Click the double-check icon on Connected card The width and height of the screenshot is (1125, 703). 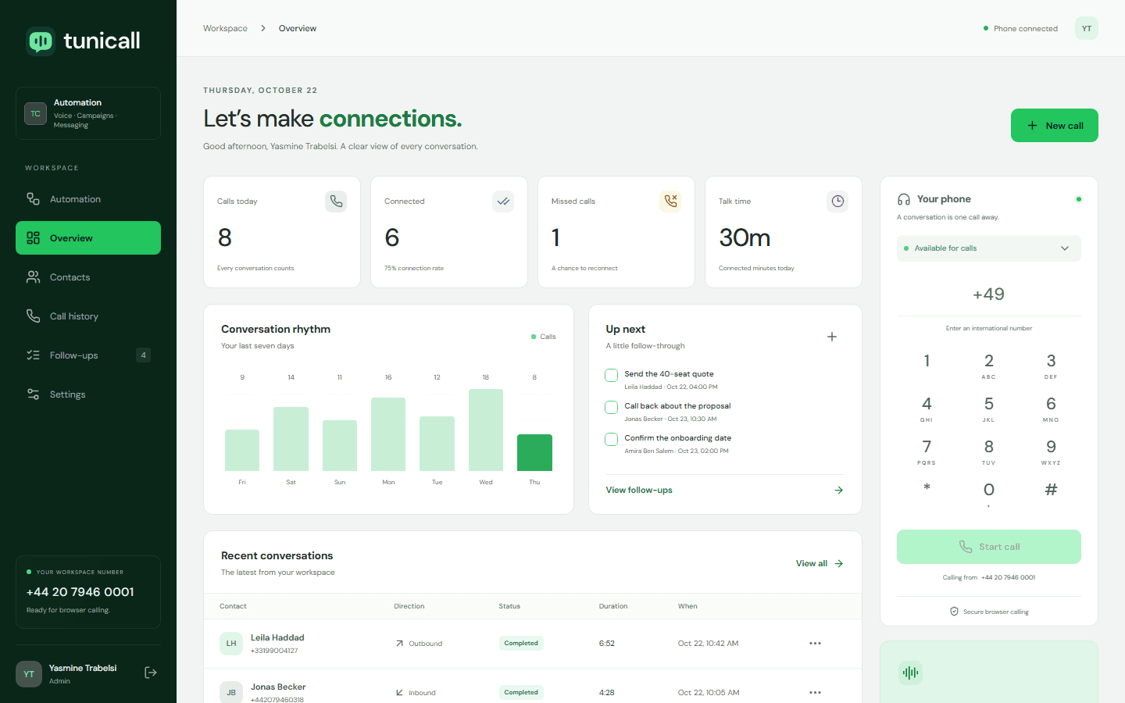503,202
